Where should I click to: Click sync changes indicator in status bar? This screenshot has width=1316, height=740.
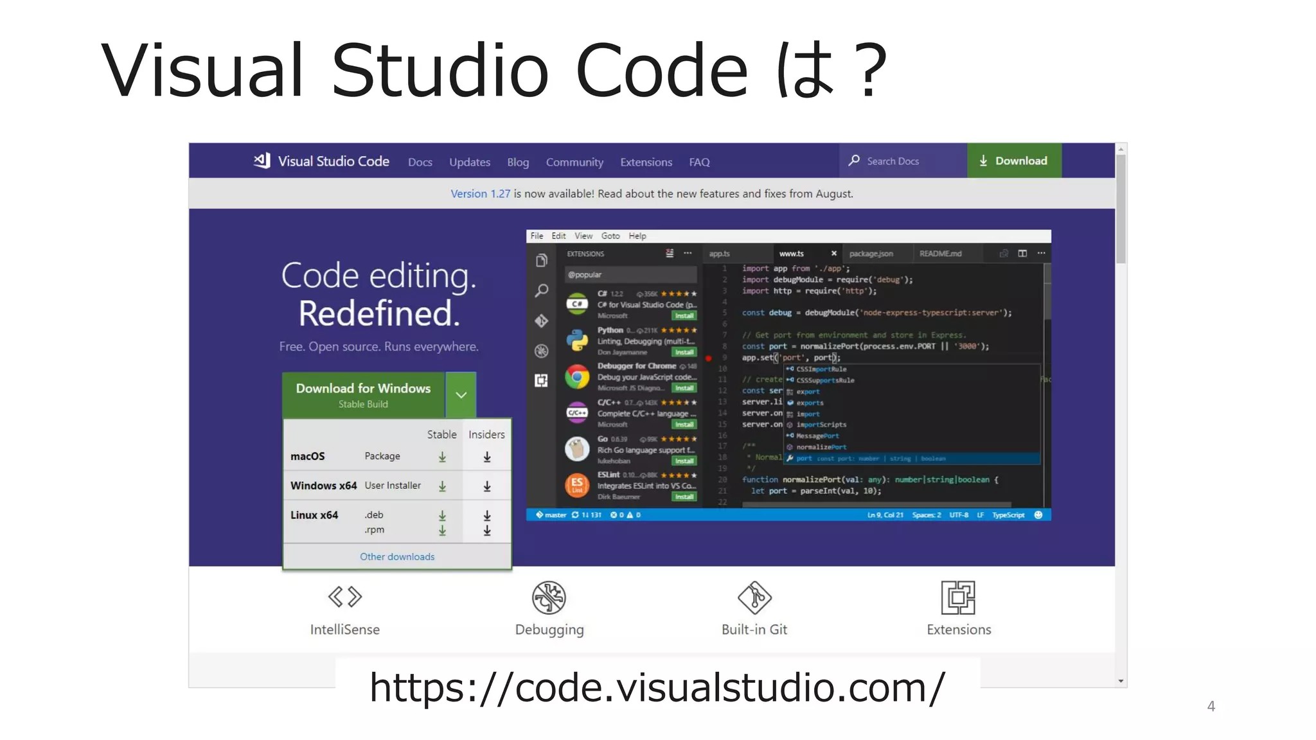coord(587,515)
